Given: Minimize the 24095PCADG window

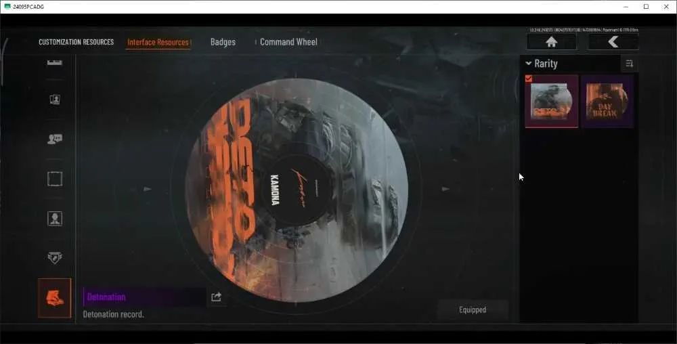Looking at the screenshot, I should 626,7.
